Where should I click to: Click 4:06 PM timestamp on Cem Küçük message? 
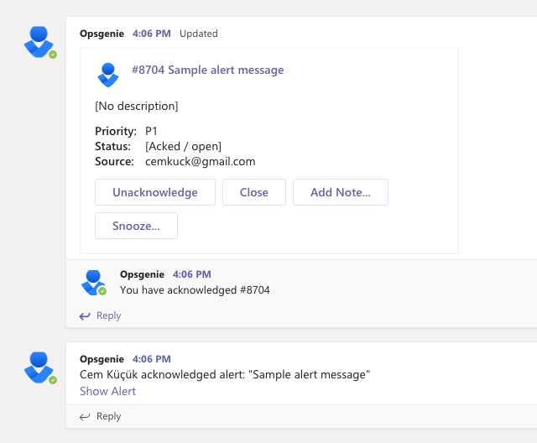152,359
